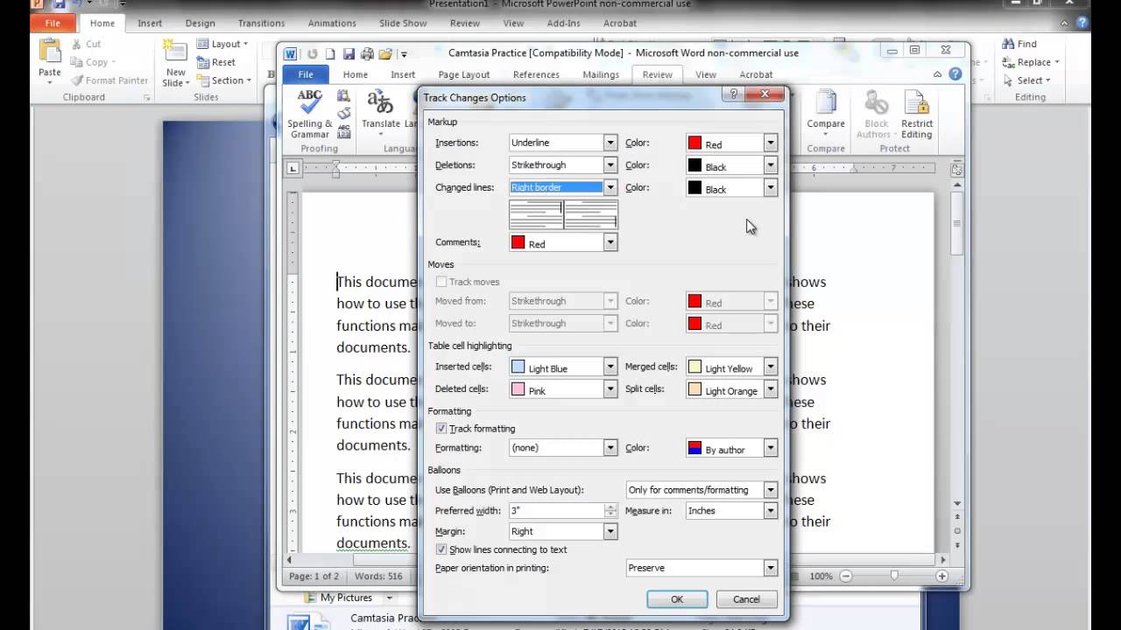
Task: Click Format Painter in PowerPoint
Action: pyautogui.click(x=109, y=80)
